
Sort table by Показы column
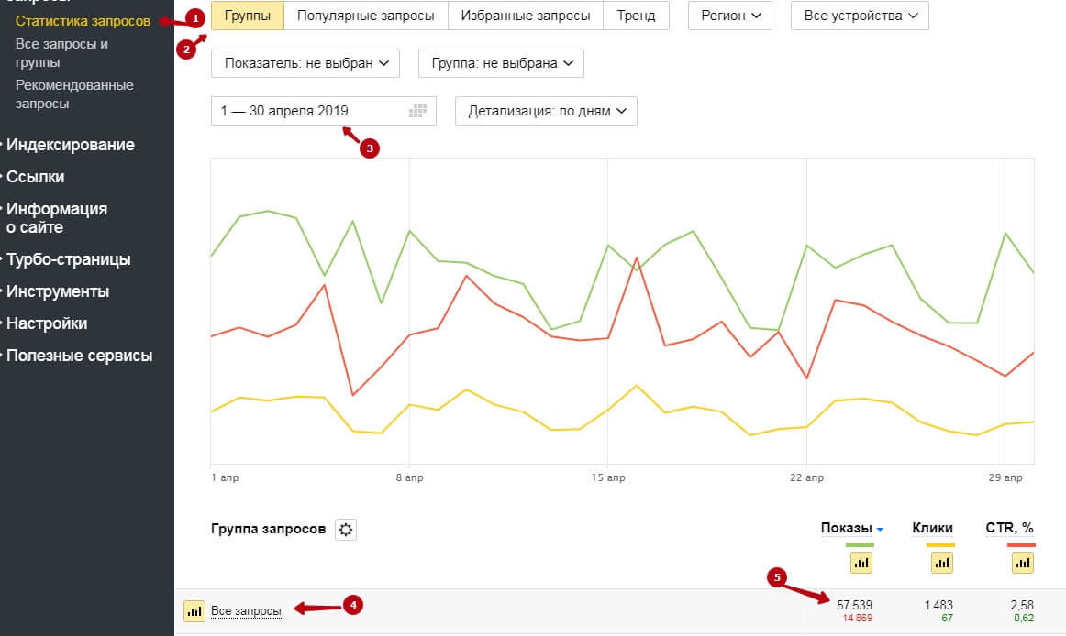(847, 528)
